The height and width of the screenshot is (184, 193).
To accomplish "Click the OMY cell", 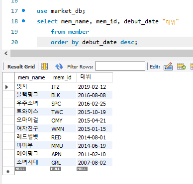I will [63, 121].
